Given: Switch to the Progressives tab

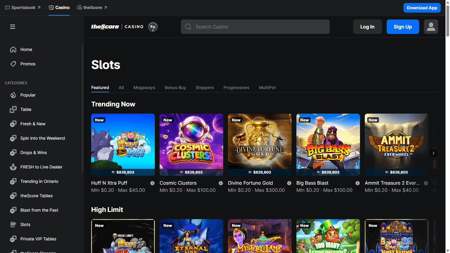Looking at the screenshot, I should 236,88.
